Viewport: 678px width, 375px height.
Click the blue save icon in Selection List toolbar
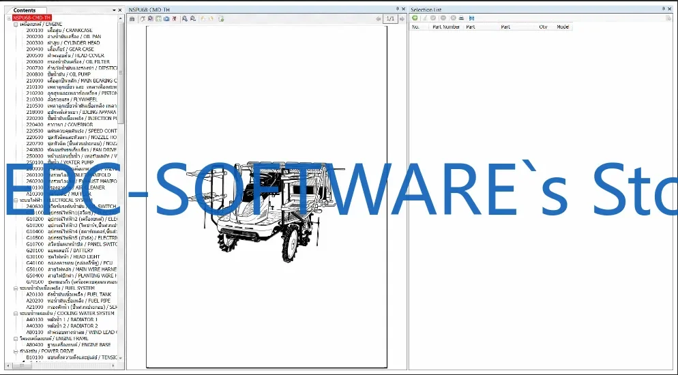[471, 18]
